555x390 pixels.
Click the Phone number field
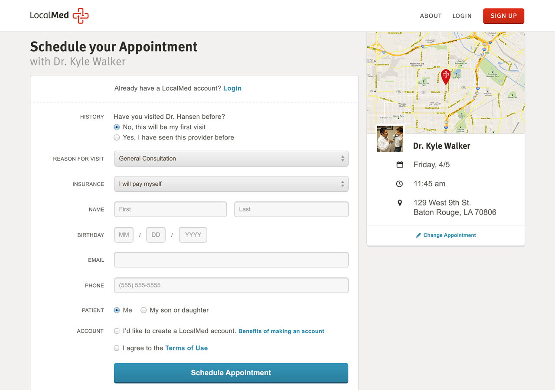point(231,285)
